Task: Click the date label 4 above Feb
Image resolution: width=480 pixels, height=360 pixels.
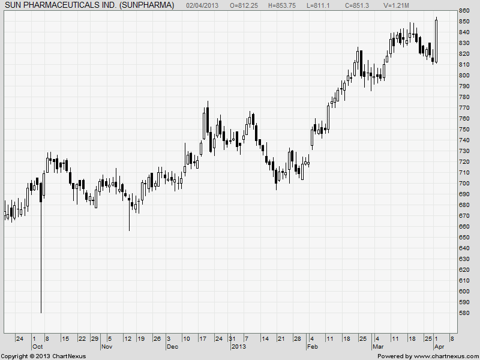Action: click(312, 339)
